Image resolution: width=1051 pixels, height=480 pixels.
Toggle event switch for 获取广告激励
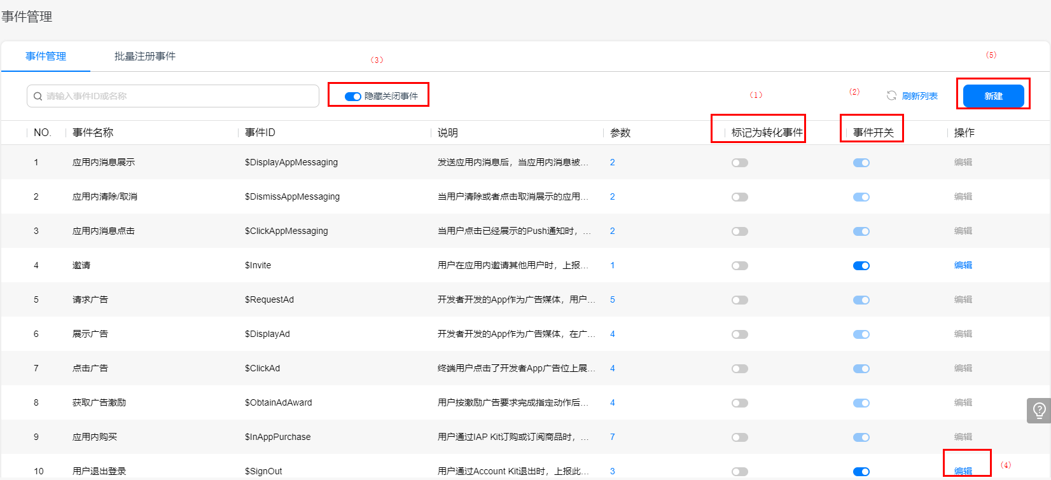[861, 403]
